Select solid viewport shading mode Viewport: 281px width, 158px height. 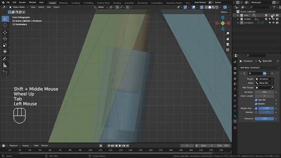click(210, 7)
